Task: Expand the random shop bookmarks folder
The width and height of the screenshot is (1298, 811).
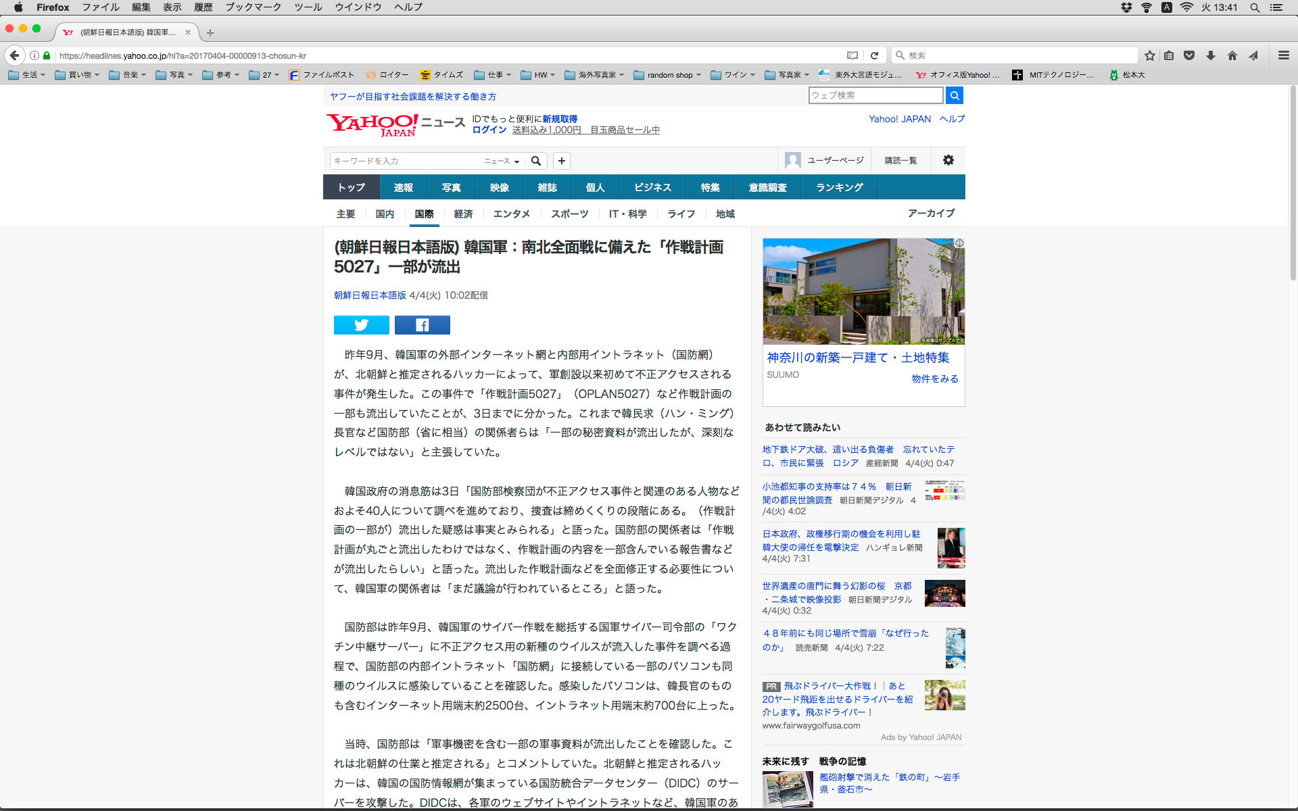Action: coord(667,75)
